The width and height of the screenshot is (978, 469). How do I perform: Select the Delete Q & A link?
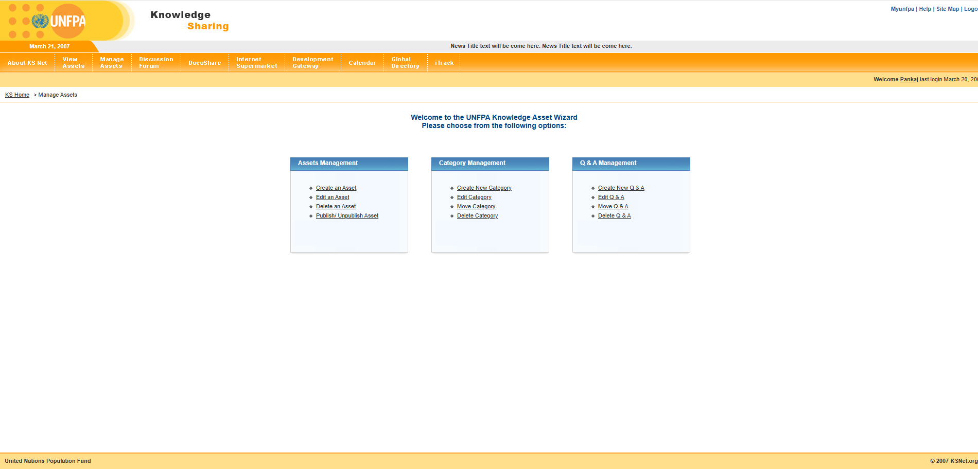tap(614, 216)
